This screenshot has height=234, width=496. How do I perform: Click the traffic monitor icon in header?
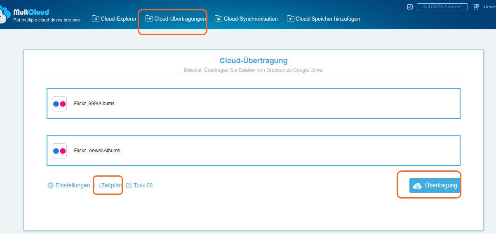point(409,7)
